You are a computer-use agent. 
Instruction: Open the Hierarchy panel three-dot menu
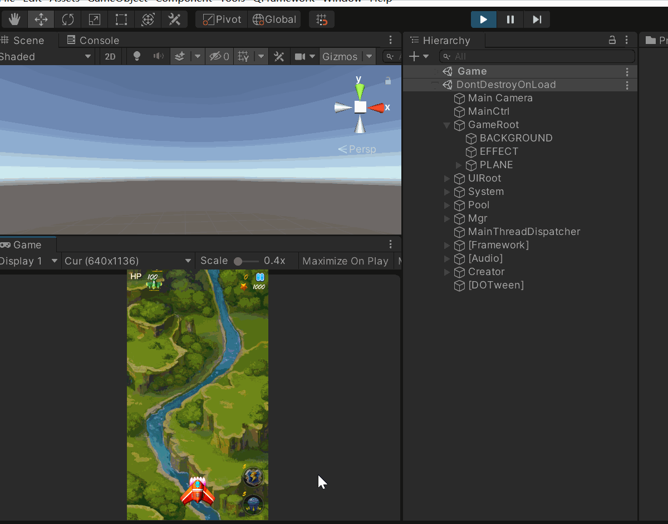click(x=627, y=40)
